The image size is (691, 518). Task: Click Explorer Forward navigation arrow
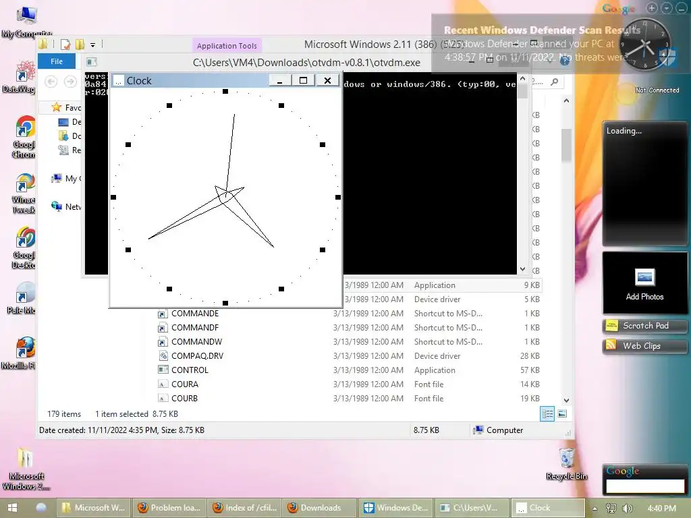tap(70, 82)
